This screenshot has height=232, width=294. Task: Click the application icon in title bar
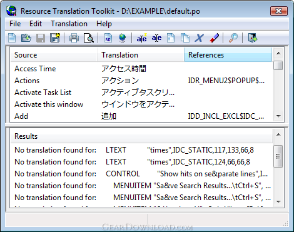coord(11,11)
